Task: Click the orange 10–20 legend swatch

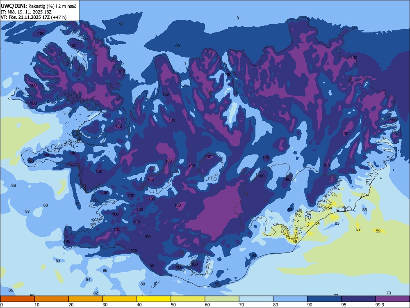Action: pos(52,299)
